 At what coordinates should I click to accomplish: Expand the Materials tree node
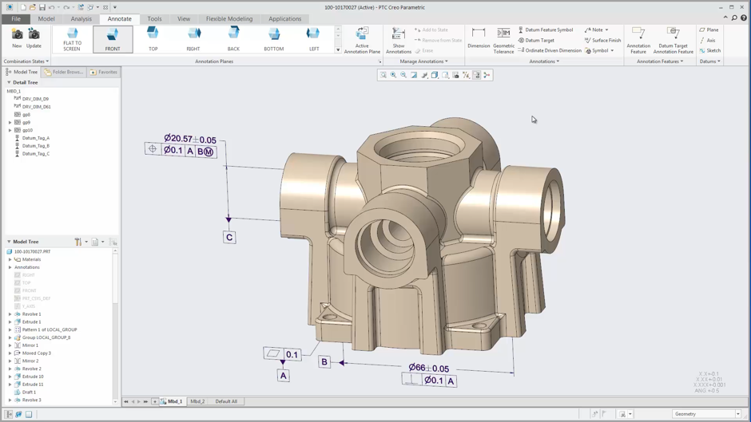pos(10,259)
